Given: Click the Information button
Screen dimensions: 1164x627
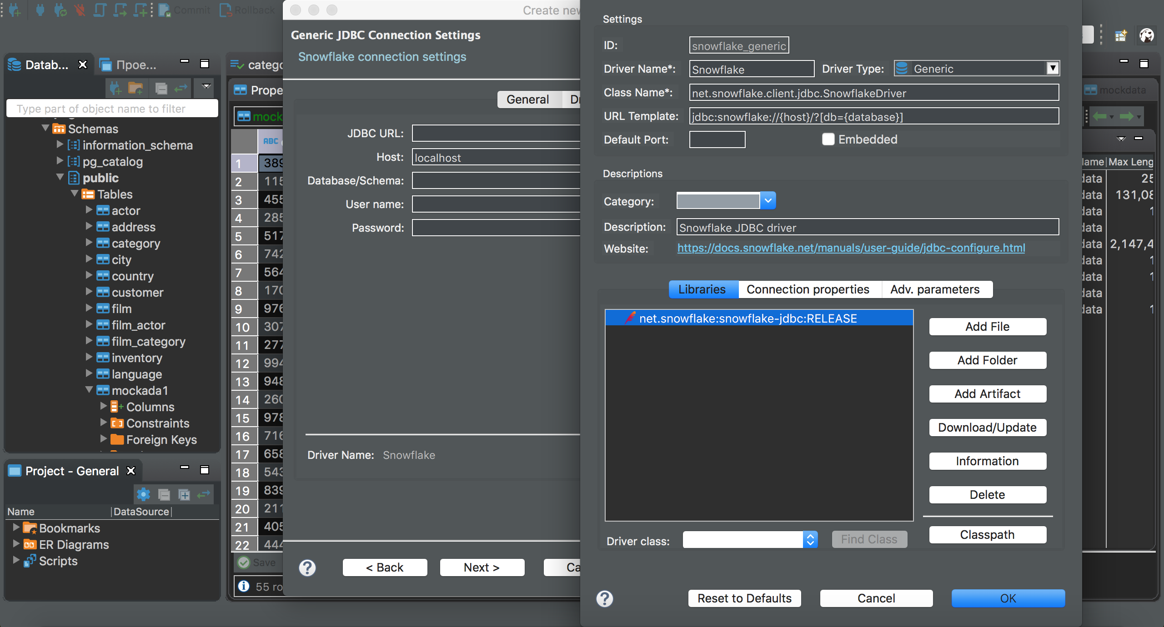Looking at the screenshot, I should 987,461.
